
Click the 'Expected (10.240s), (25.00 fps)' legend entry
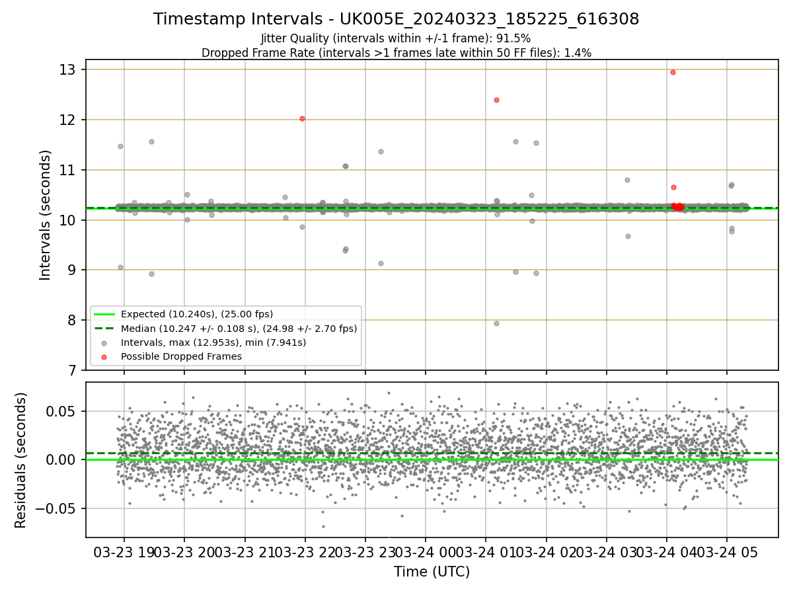click(x=196, y=314)
